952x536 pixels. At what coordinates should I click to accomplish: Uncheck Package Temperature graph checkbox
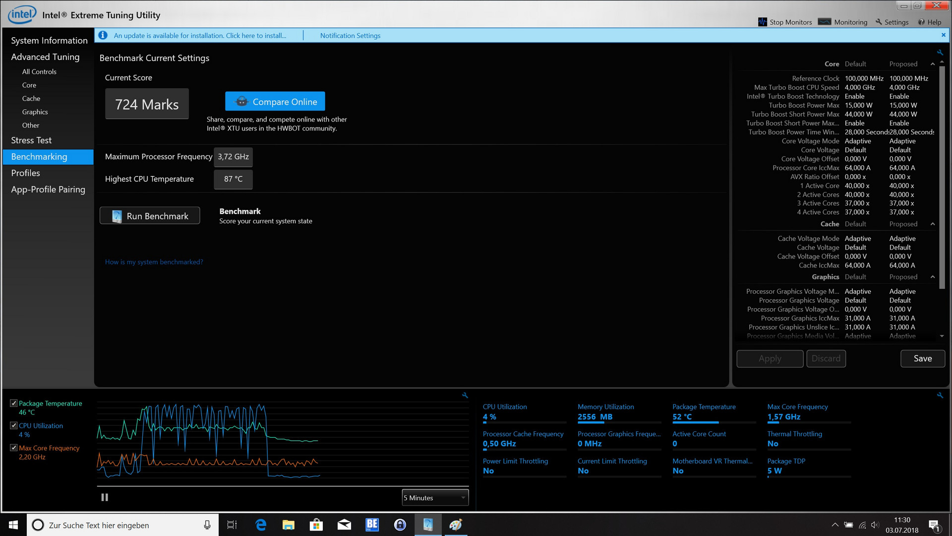pos(14,403)
